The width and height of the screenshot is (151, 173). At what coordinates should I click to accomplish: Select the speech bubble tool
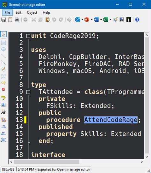pos(4,83)
